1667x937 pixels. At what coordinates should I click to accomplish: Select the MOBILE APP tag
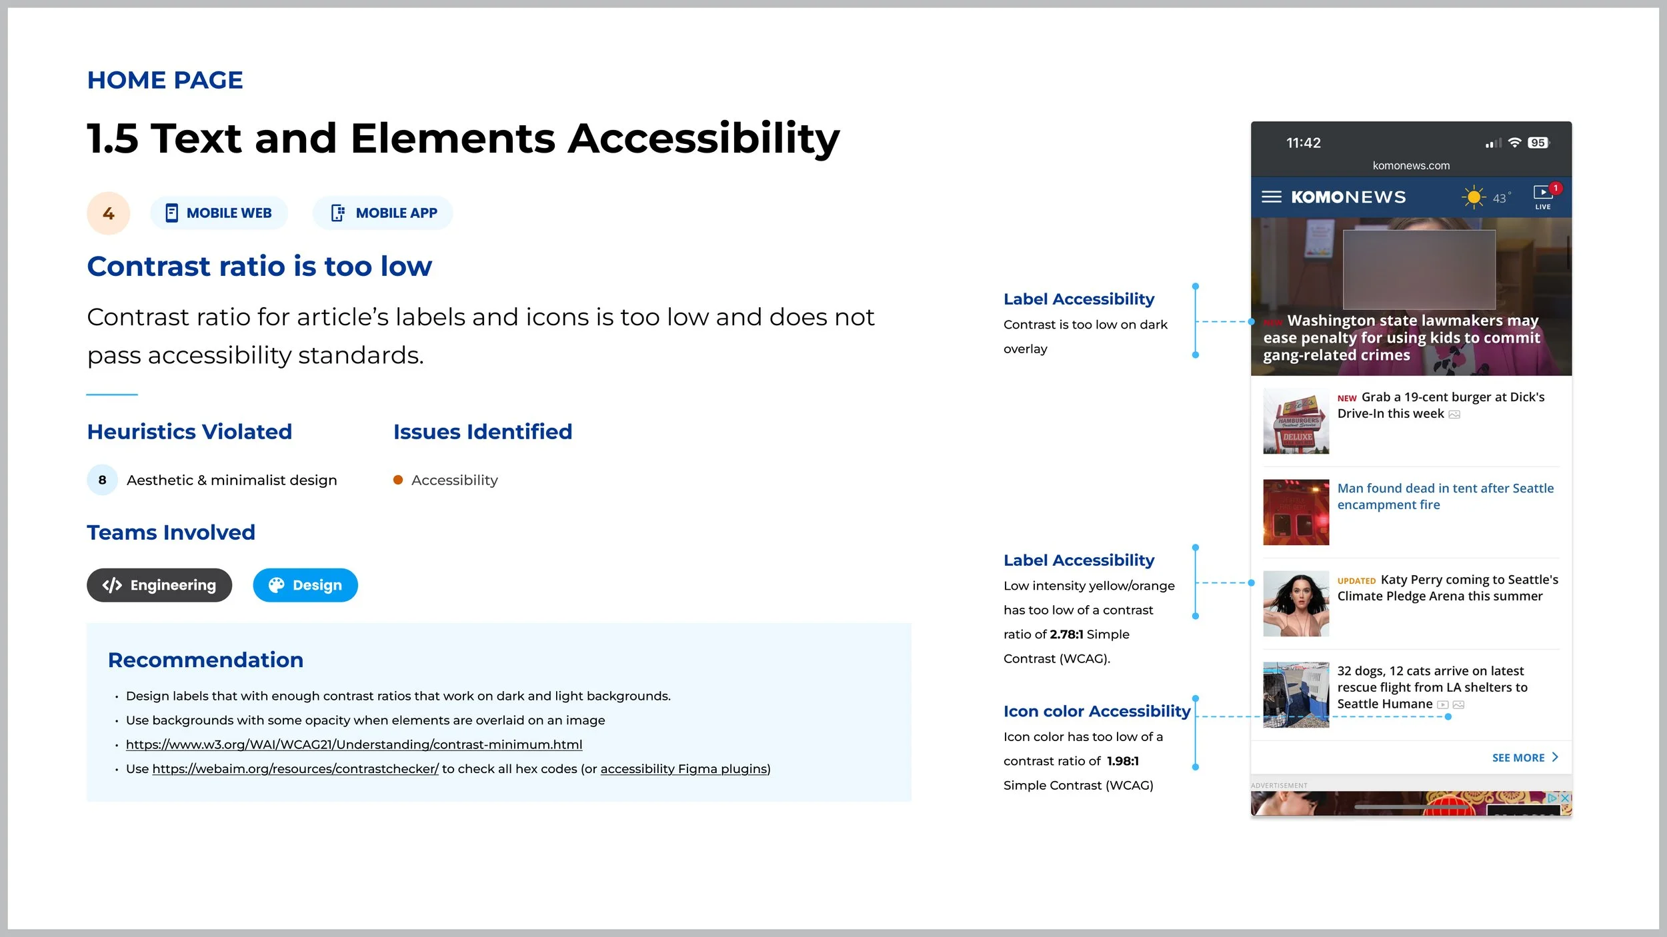[383, 213]
